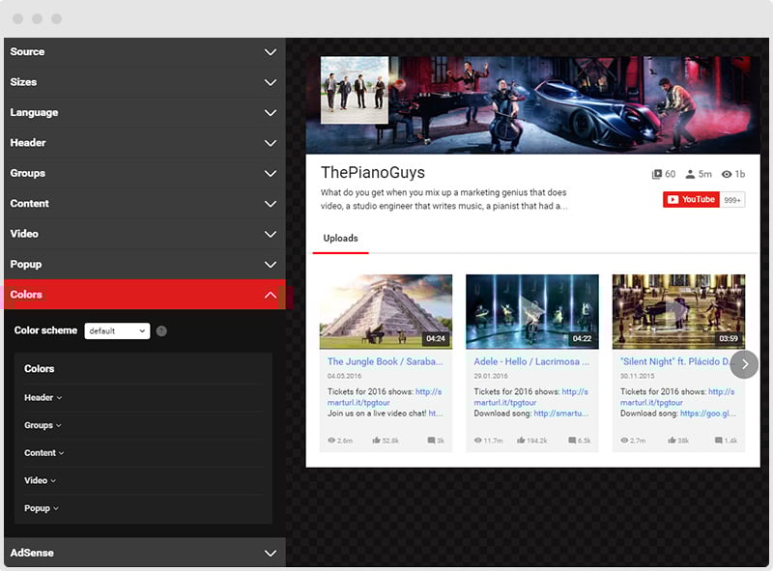Open the Header accordion section
773x571 pixels.
(144, 142)
